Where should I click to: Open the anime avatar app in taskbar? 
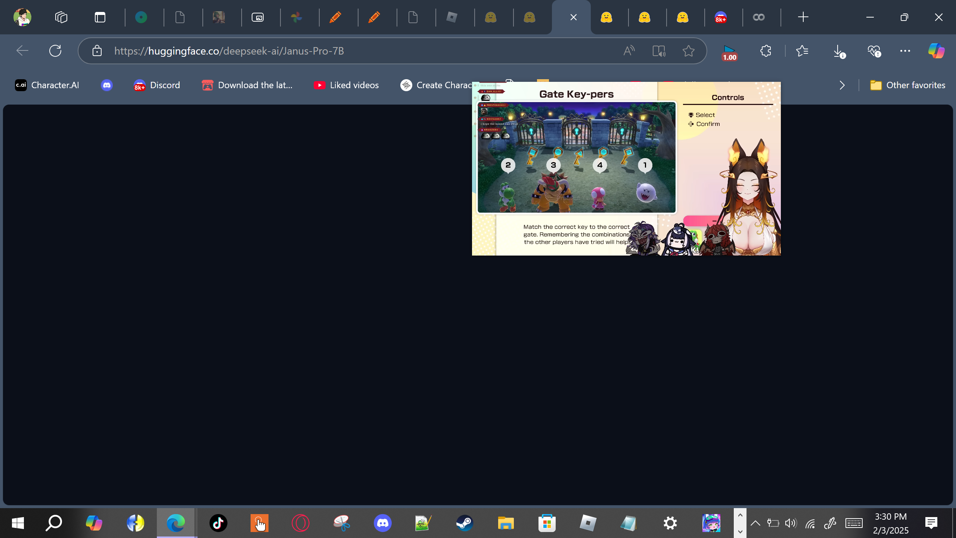(x=711, y=523)
